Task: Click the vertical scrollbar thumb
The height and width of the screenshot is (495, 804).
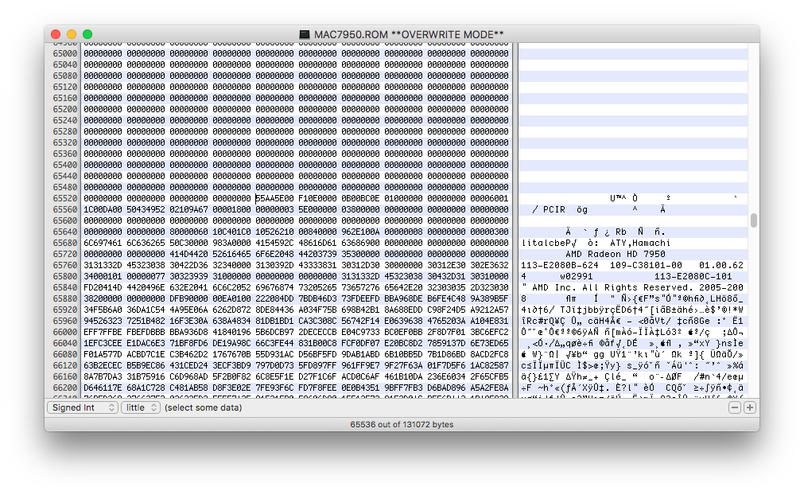Action: tap(753, 220)
